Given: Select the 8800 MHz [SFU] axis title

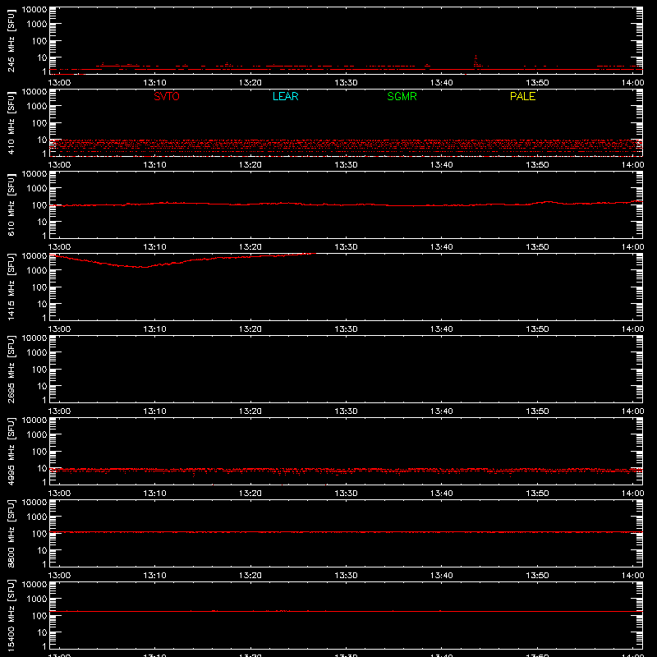Looking at the screenshot, I should click(11, 533).
